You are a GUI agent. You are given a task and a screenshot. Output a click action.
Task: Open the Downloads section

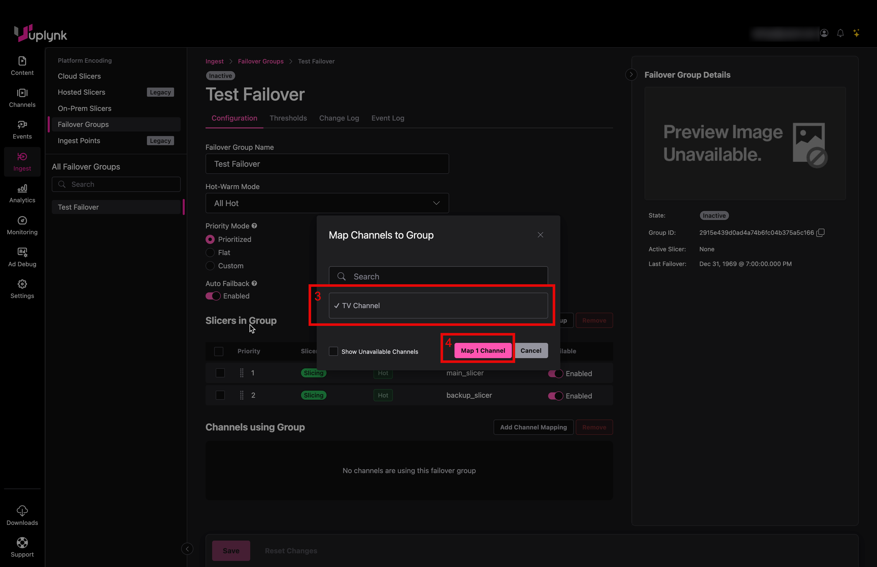(x=22, y=515)
